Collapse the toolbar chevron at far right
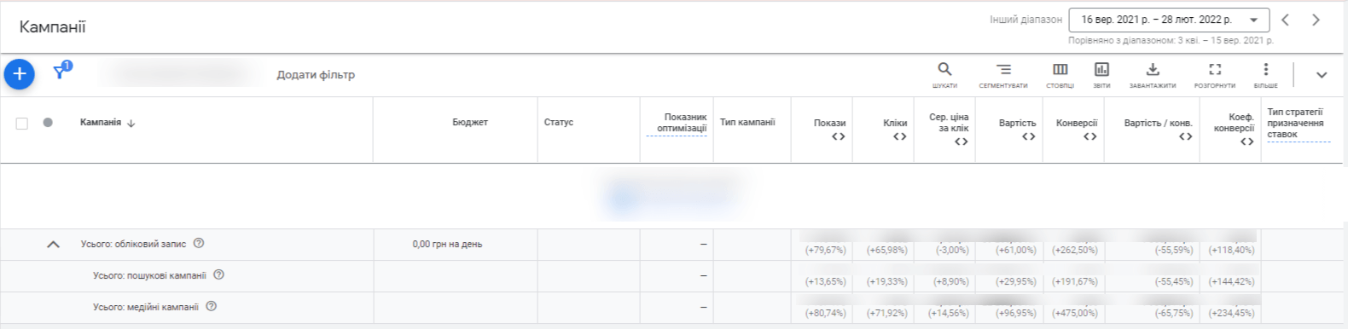 pos(1322,75)
